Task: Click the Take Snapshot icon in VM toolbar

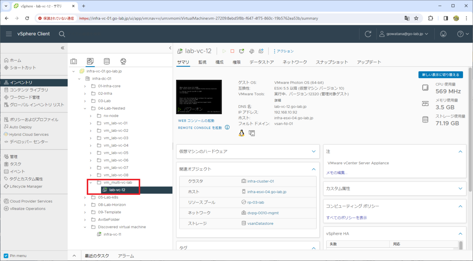Action: (x=261, y=51)
